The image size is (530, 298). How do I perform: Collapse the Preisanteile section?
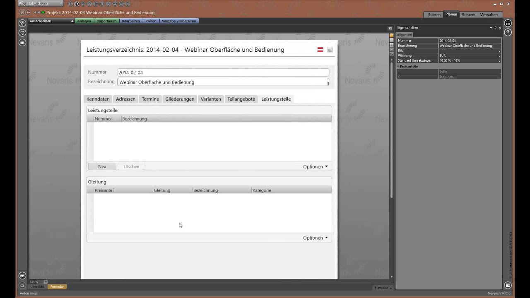click(x=398, y=66)
